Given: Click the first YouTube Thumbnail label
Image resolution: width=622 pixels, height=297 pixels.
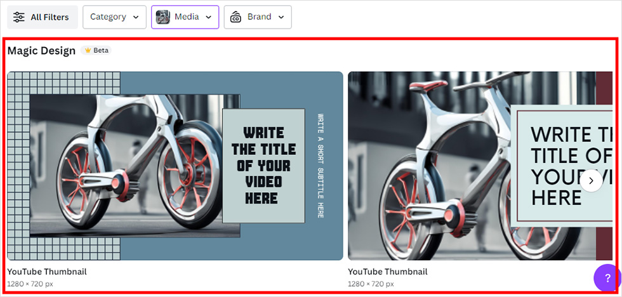Looking at the screenshot, I should 47,272.
